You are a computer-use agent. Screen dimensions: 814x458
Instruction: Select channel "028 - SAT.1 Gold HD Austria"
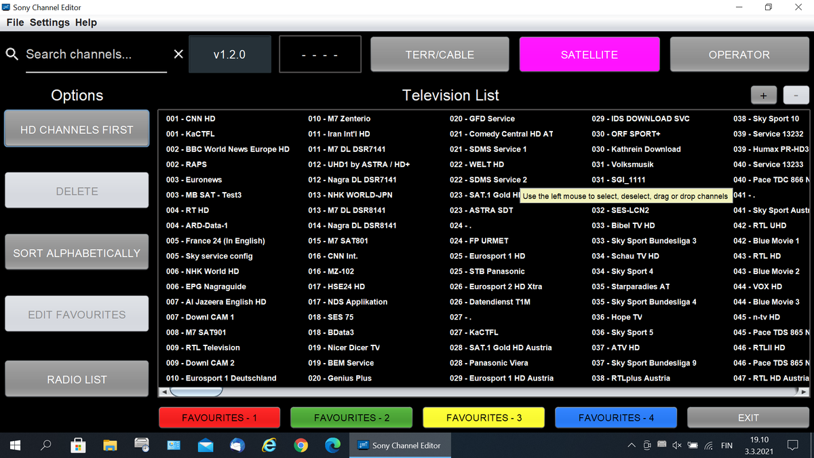pyautogui.click(x=501, y=347)
